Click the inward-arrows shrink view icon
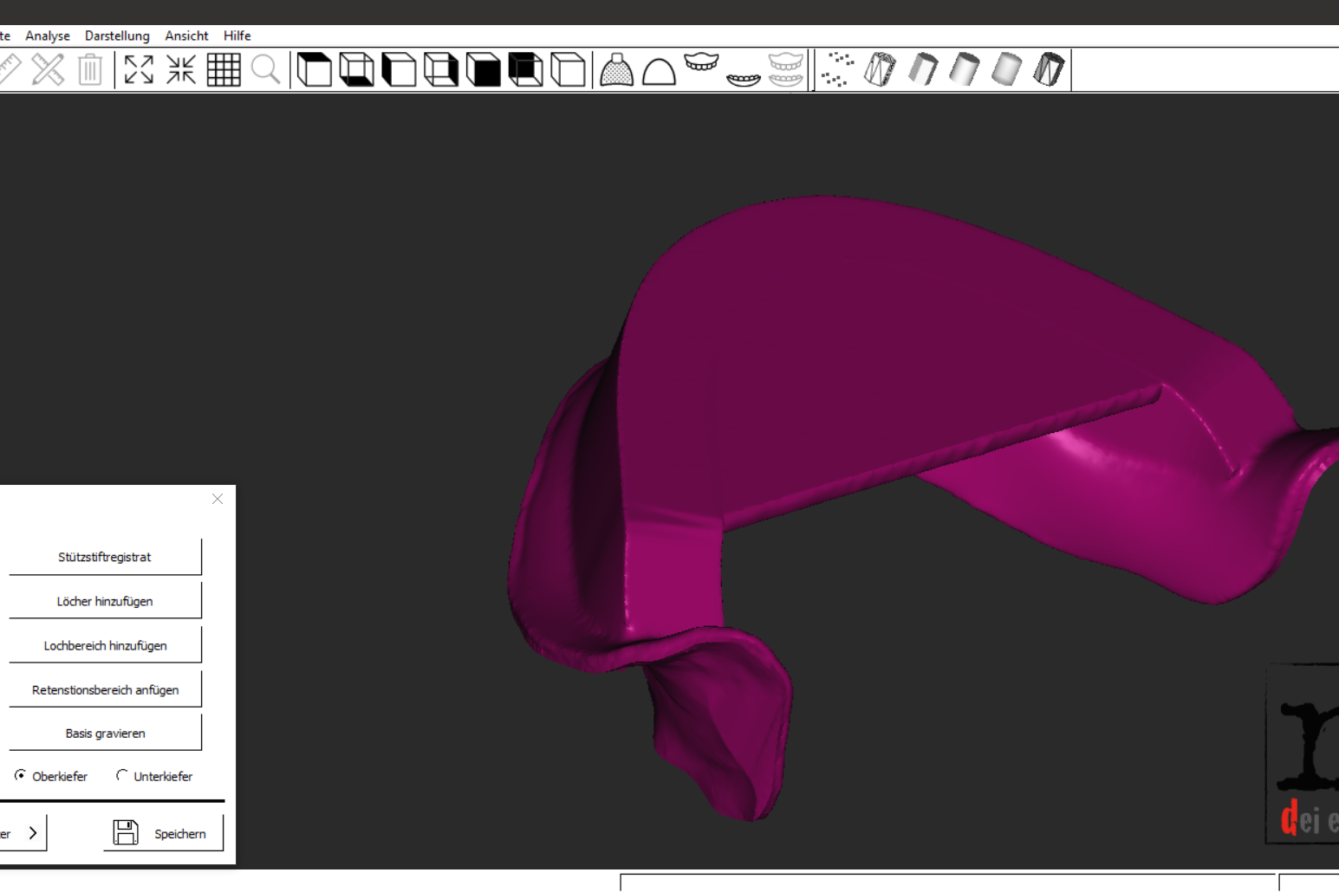Image resolution: width=1339 pixels, height=892 pixels. pyautogui.click(x=181, y=69)
